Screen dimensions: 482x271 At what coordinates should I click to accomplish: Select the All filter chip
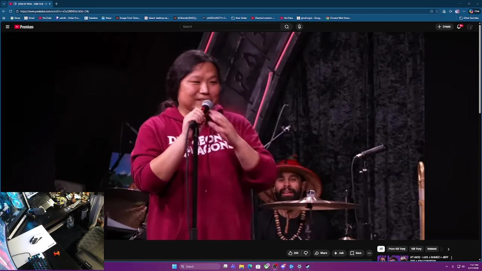381,249
